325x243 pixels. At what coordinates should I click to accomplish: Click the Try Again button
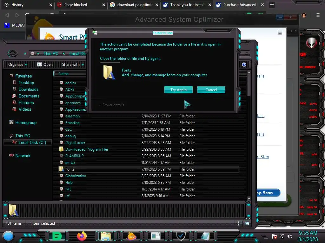(178, 90)
